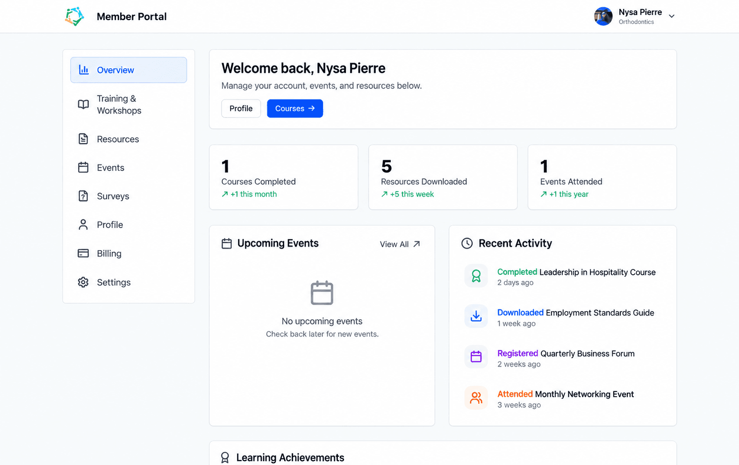Open the Settings menu item
739x465 pixels.
[129, 283]
